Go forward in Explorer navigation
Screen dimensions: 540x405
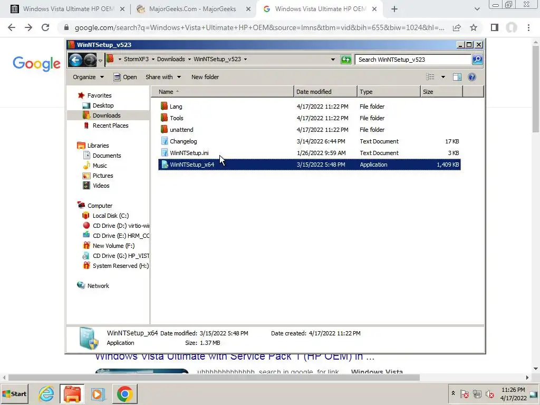tap(90, 60)
